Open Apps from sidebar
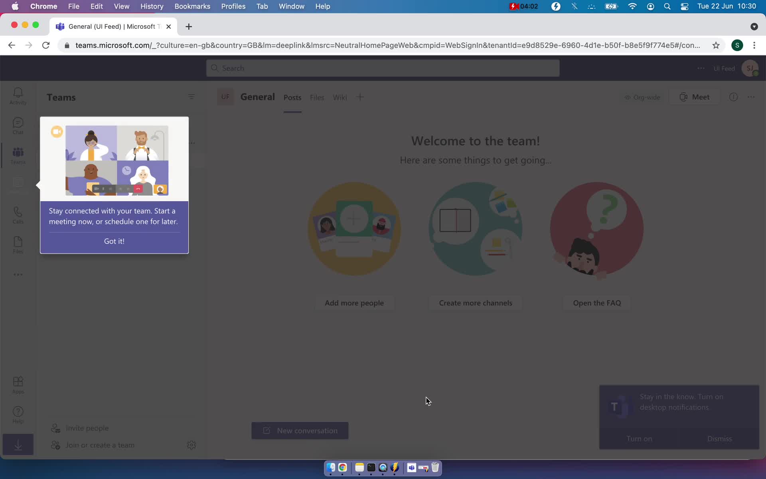The height and width of the screenshot is (479, 766). click(x=18, y=385)
